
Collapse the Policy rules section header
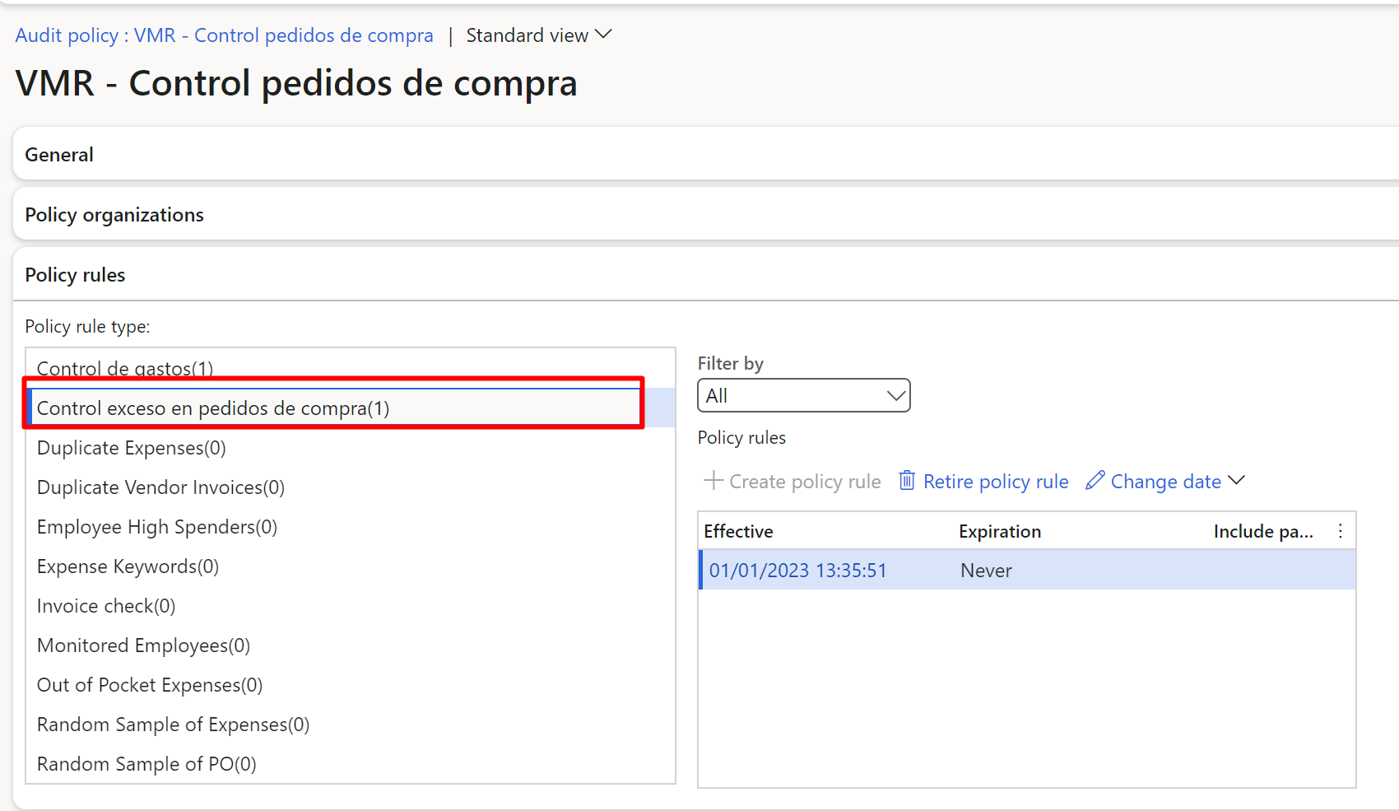706,274
